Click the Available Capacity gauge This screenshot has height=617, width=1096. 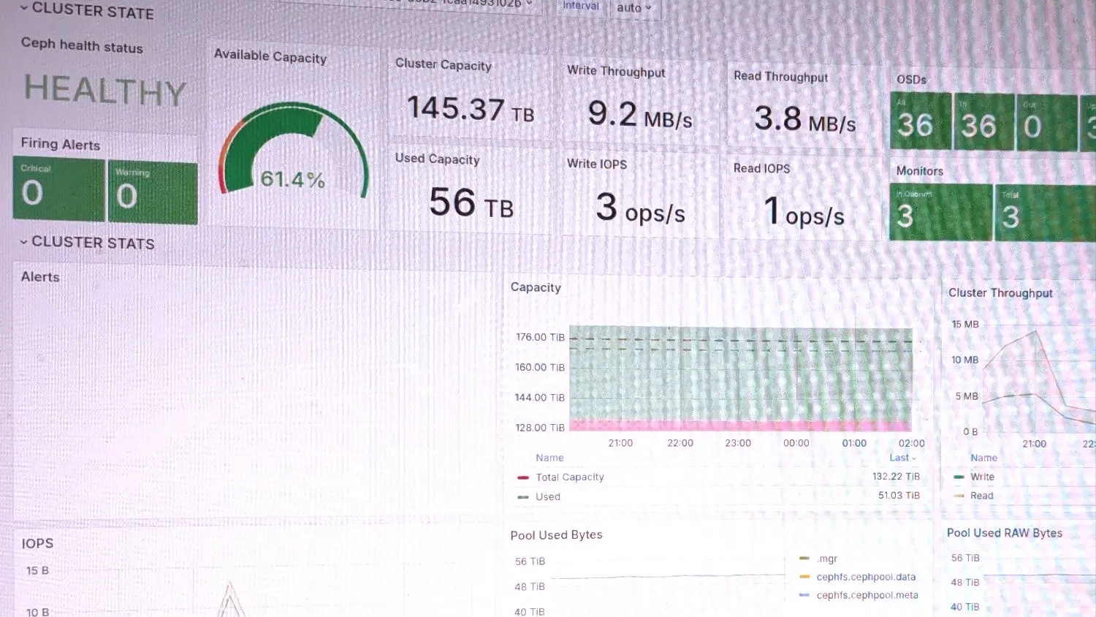click(x=293, y=155)
